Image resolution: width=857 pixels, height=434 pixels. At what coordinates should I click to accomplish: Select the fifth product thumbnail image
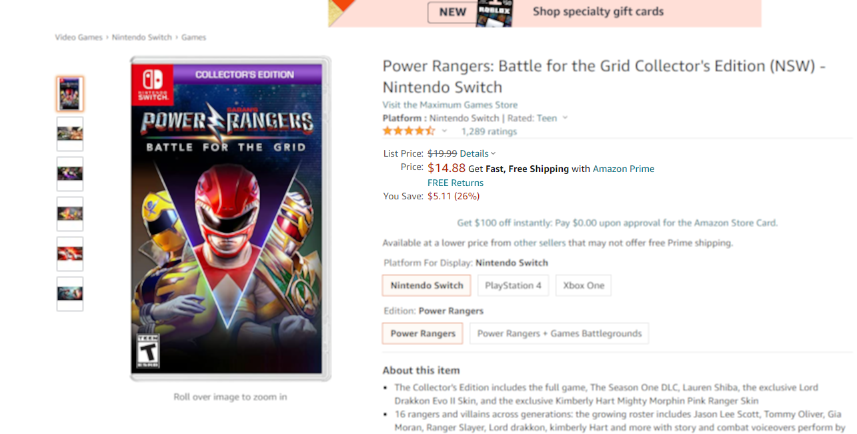70,253
